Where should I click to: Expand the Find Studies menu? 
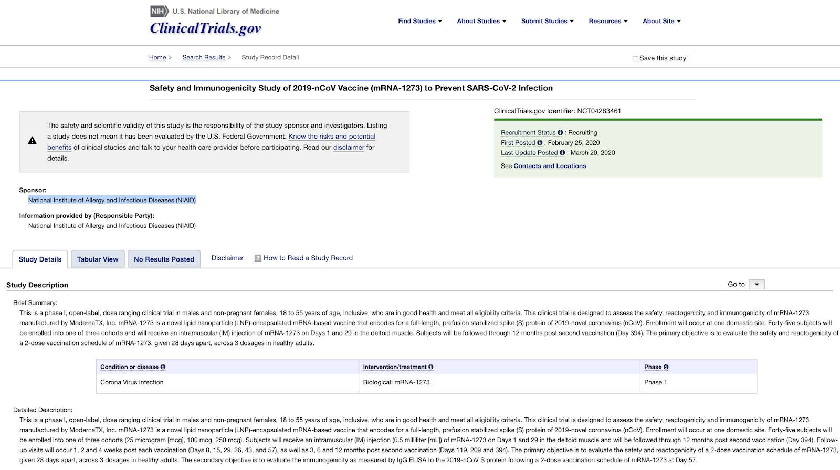coord(420,21)
